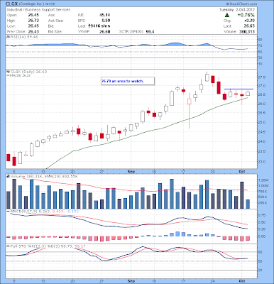Click the highest candle before 24
Viewport: 274px width, 284px height.
point(207,77)
